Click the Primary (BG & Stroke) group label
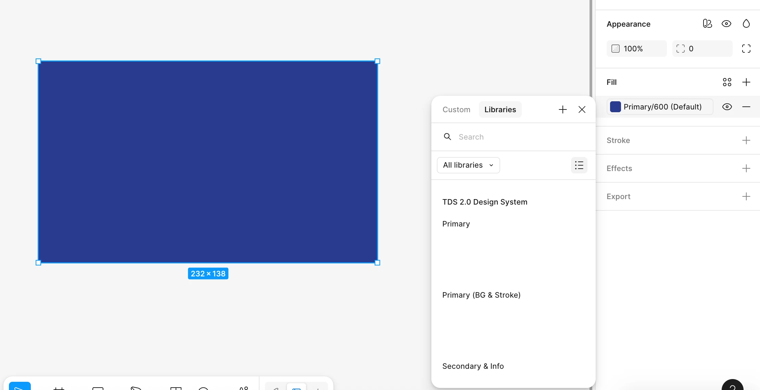This screenshot has height=390, width=760. (x=481, y=295)
